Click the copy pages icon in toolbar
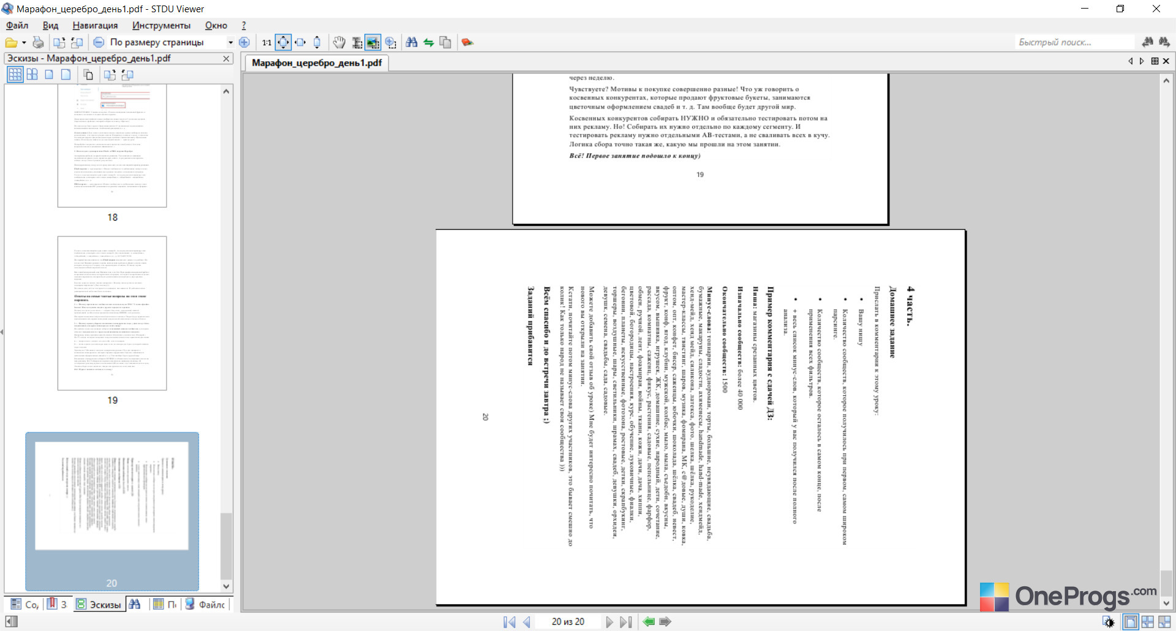The image size is (1176, 631). click(x=445, y=42)
